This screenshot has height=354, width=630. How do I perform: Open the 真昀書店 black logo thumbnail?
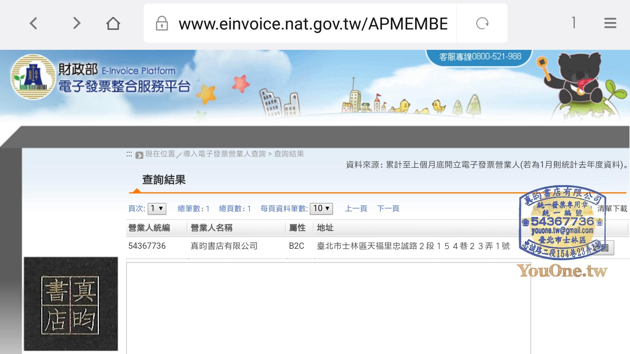(71, 304)
